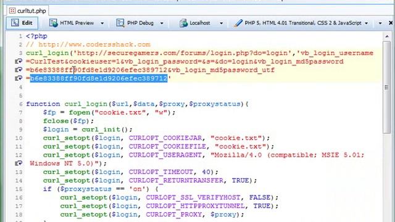Click the $proxystatus parameter on line 6
Screen dimensions: 395x222
coord(215,104)
